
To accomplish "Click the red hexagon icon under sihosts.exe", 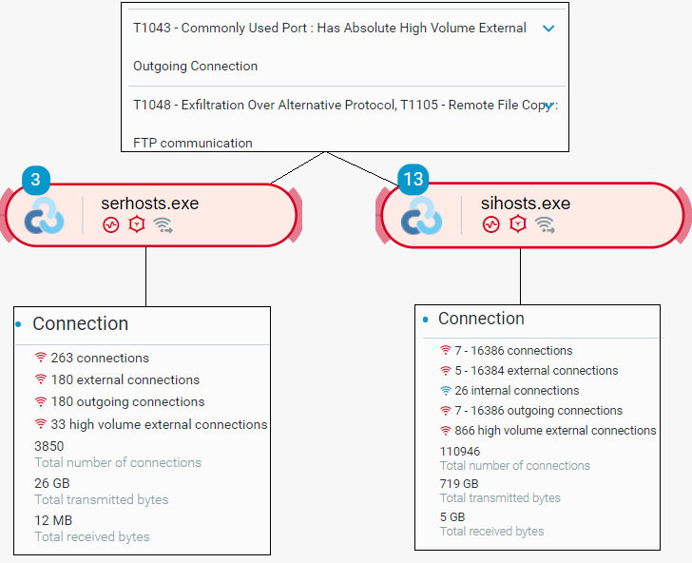I will [x=517, y=225].
